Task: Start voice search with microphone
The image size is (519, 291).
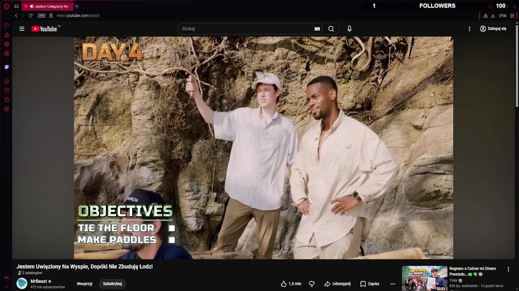Action: (350, 29)
